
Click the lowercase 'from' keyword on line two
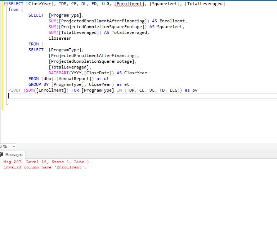pyautogui.click(x=13, y=9)
